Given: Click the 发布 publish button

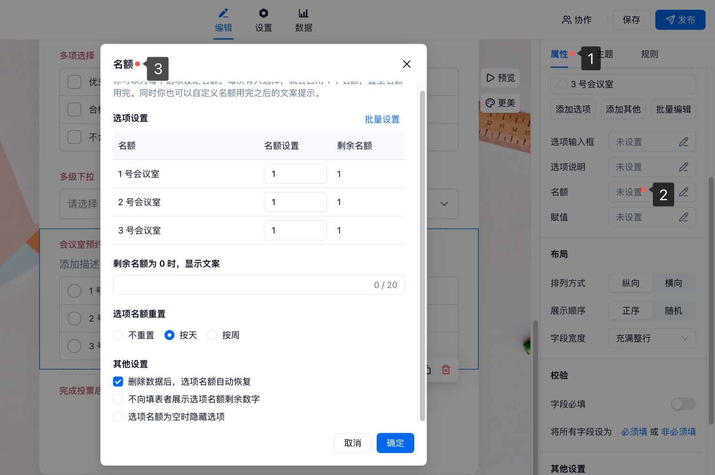Looking at the screenshot, I should [x=680, y=20].
